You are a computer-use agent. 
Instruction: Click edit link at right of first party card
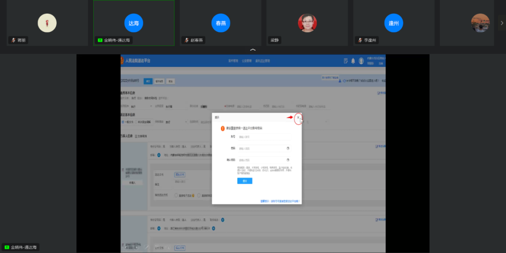tap(380, 147)
